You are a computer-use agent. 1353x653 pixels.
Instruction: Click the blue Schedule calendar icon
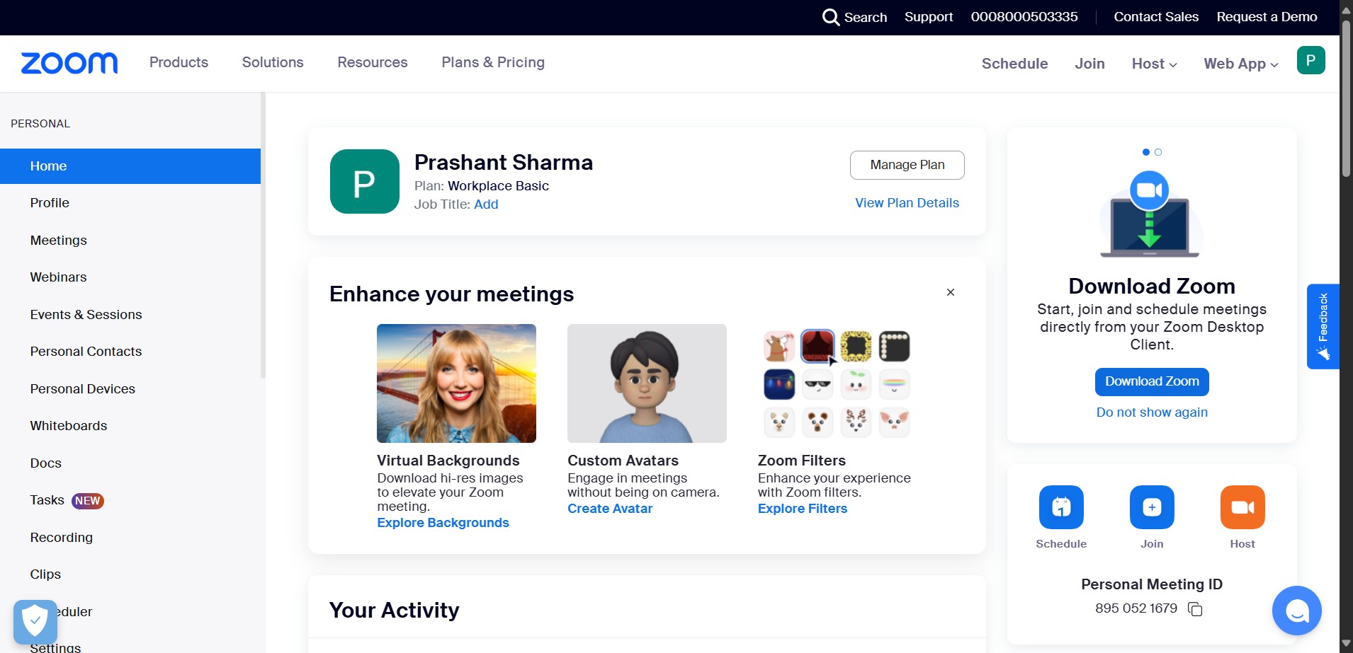(x=1061, y=507)
